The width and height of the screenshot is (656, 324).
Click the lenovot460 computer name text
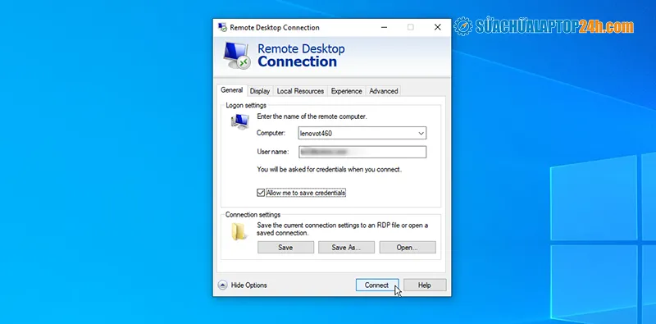pos(316,134)
